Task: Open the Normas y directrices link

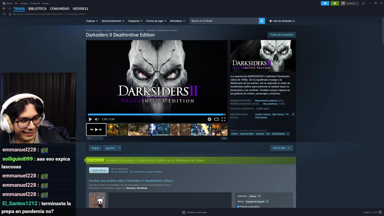Action: pyautogui.click(x=137, y=188)
